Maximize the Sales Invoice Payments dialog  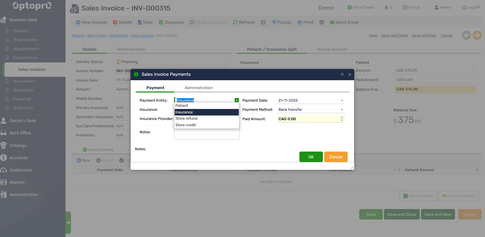coord(342,74)
